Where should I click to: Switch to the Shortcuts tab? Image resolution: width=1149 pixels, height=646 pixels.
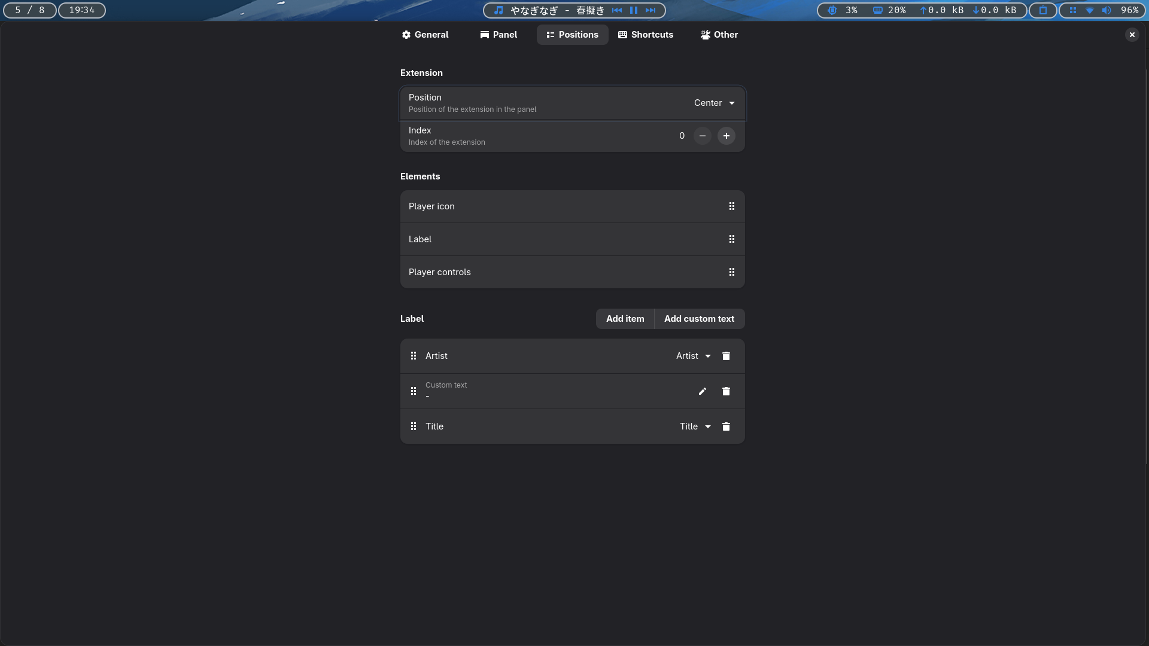coord(646,35)
